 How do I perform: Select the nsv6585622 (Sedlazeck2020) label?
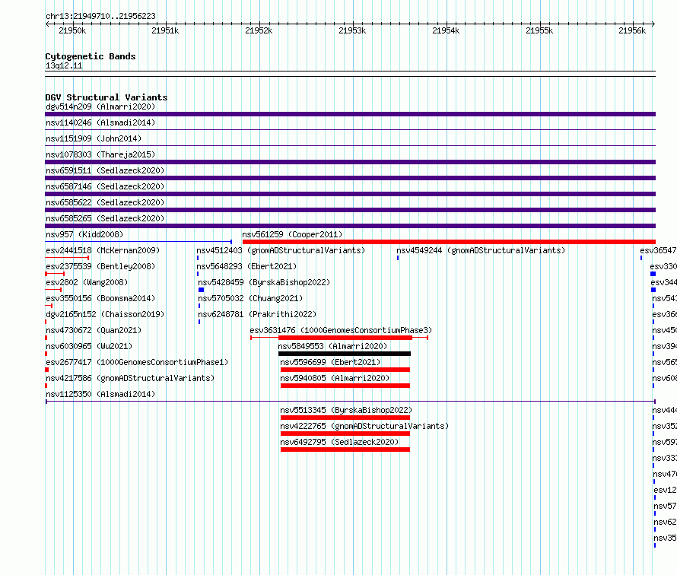point(105,202)
